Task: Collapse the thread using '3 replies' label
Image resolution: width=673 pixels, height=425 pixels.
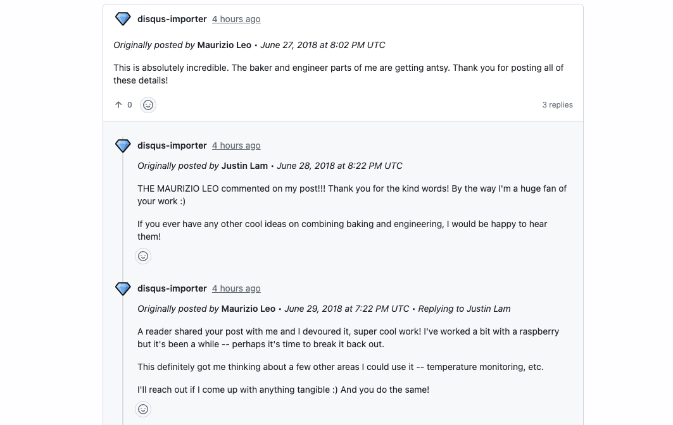Action: [557, 104]
